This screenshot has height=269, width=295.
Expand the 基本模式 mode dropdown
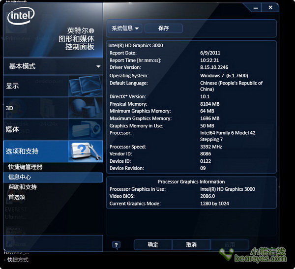(53, 66)
